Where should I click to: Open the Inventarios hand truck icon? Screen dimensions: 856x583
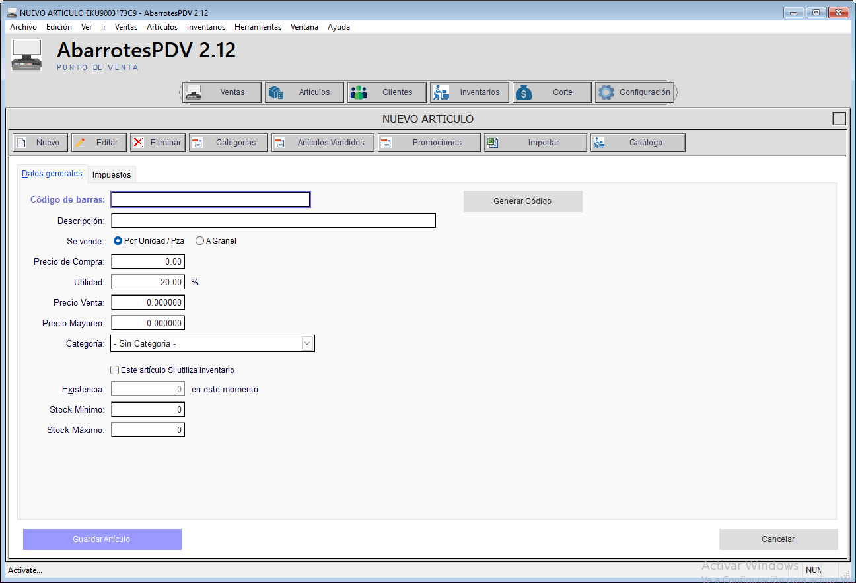pyautogui.click(x=441, y=92)
